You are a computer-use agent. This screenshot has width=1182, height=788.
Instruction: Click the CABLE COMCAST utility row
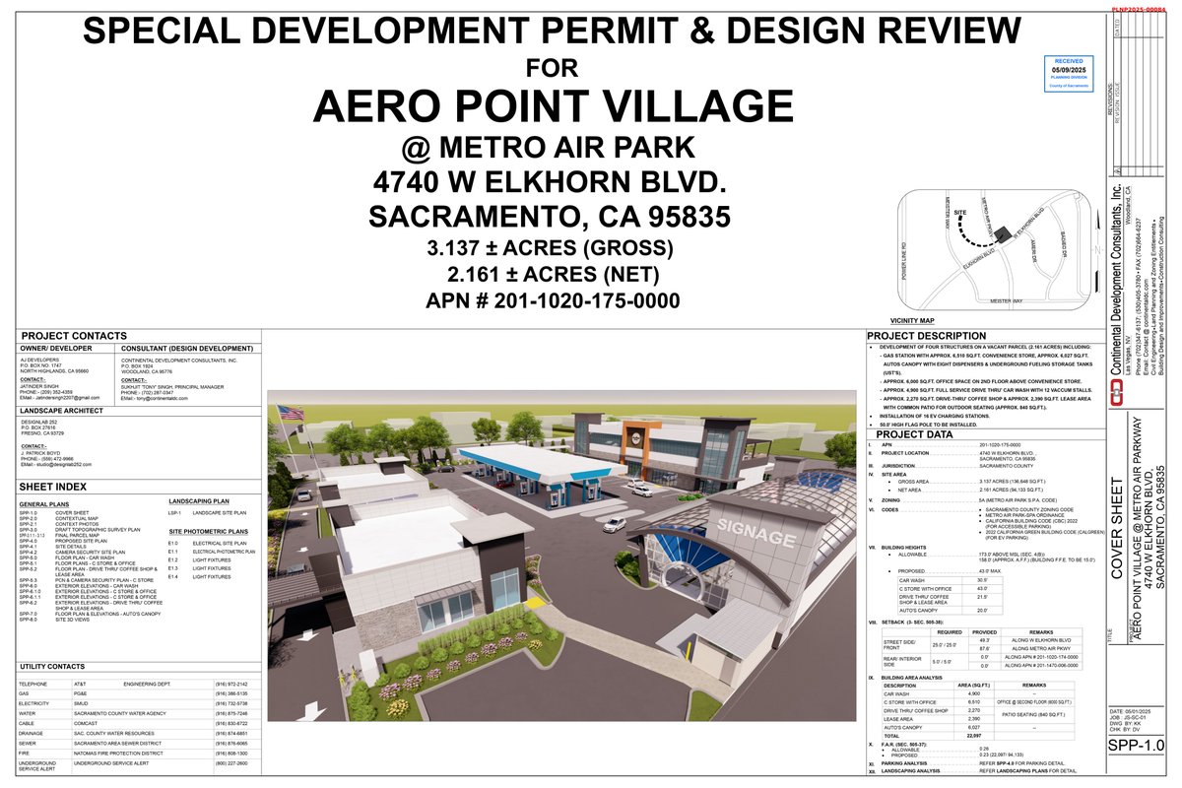click(x=141, y=723)
